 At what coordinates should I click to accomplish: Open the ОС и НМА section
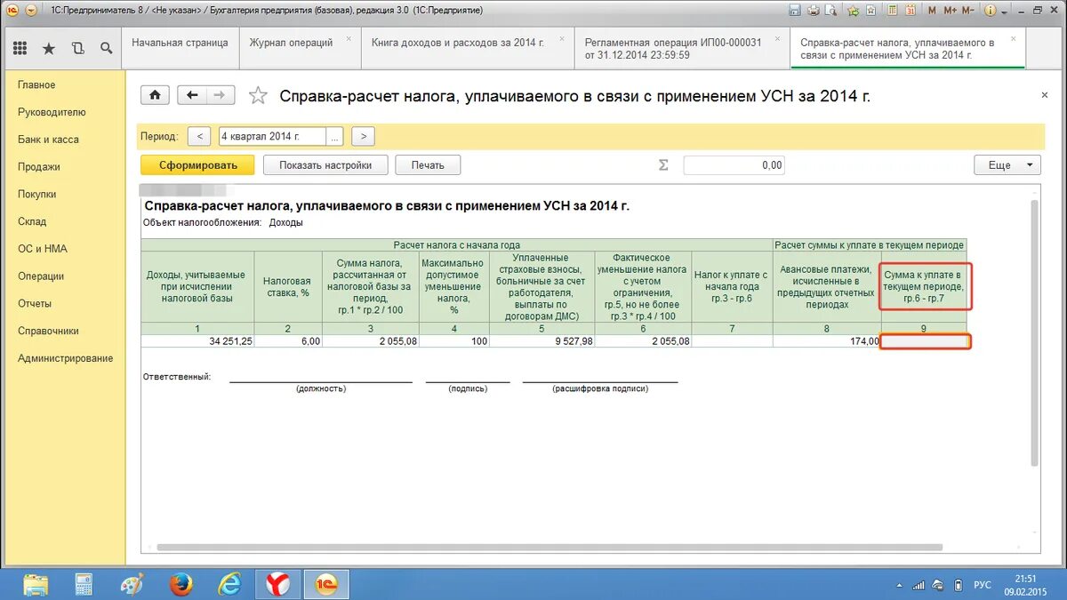point(43,249)
